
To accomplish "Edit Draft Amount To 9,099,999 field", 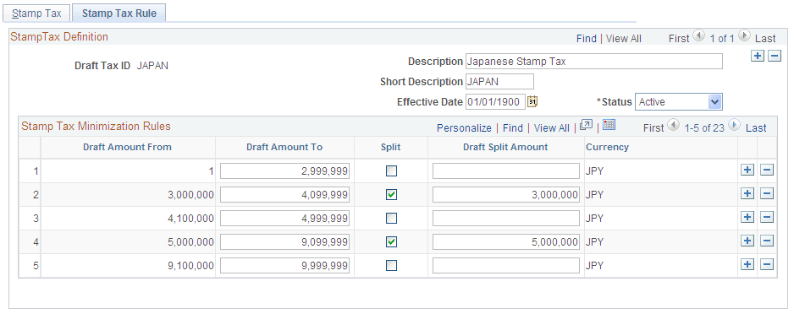I will pos(284,241).
